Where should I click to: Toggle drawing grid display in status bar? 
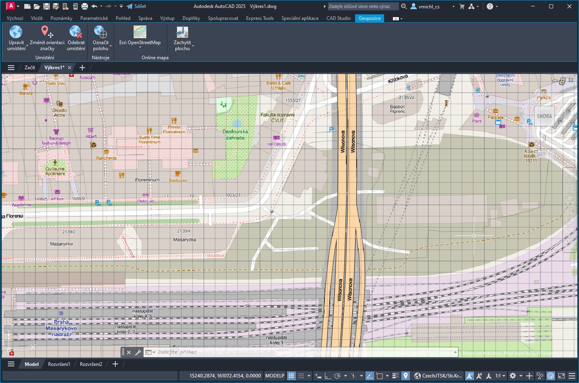291,376
